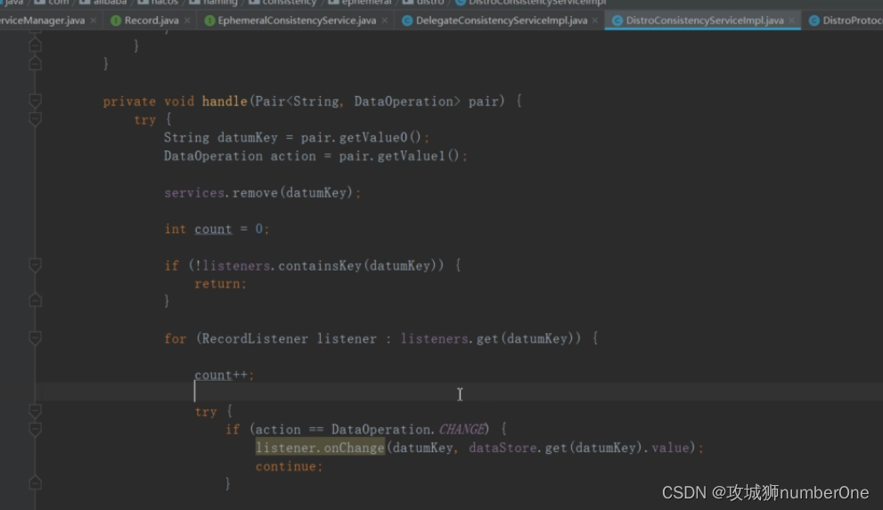Click services.remove(datumKey) statement
The width and height of the screenshot is (883, 510).
(x=263, y=193)
